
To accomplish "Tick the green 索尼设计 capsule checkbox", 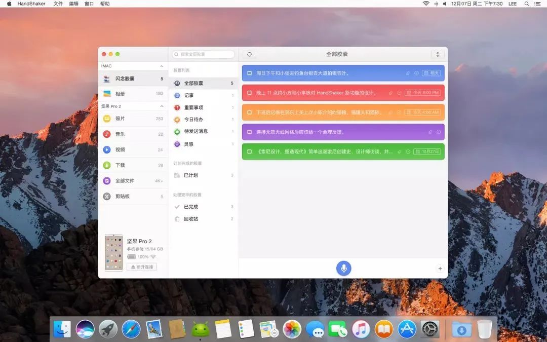I will 249,151.
